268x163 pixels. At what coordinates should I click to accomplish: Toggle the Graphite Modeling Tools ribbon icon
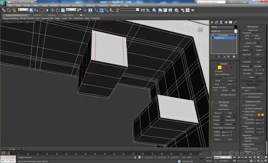(160, 10)
